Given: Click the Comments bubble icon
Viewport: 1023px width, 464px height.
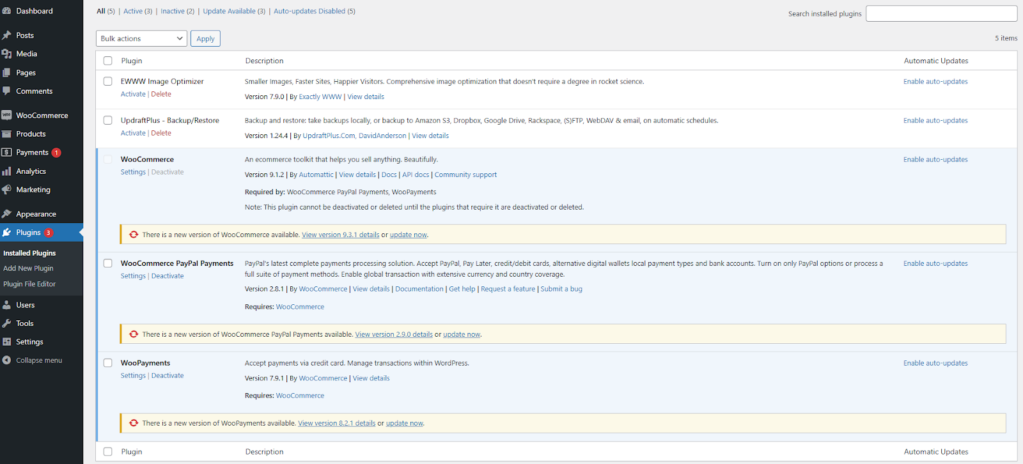Looking at the screenshot, I should coord(6,91).
